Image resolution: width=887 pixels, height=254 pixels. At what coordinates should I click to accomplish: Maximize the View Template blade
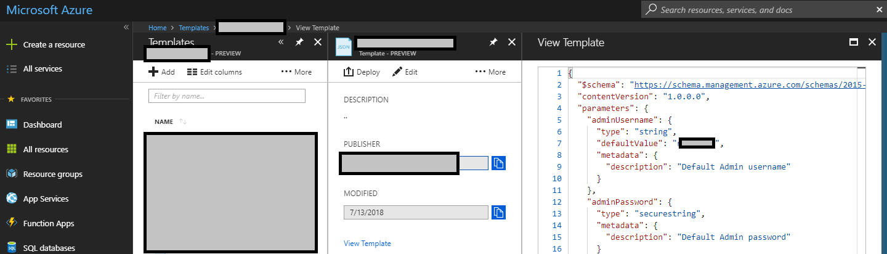pos(854,42)
